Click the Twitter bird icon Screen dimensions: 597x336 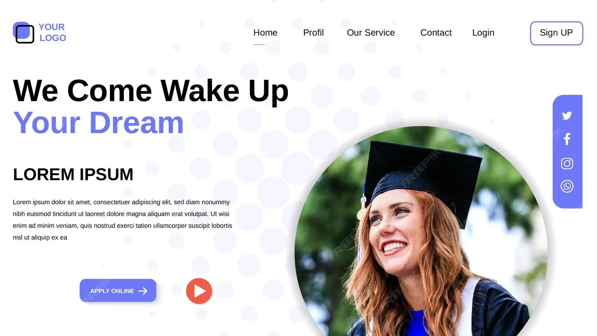click(x=567, y=116)
